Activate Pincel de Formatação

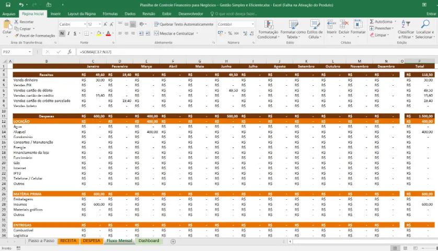[x=34, y=36]
